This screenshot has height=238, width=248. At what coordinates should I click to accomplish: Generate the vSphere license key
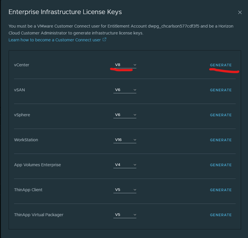(221, 115)
